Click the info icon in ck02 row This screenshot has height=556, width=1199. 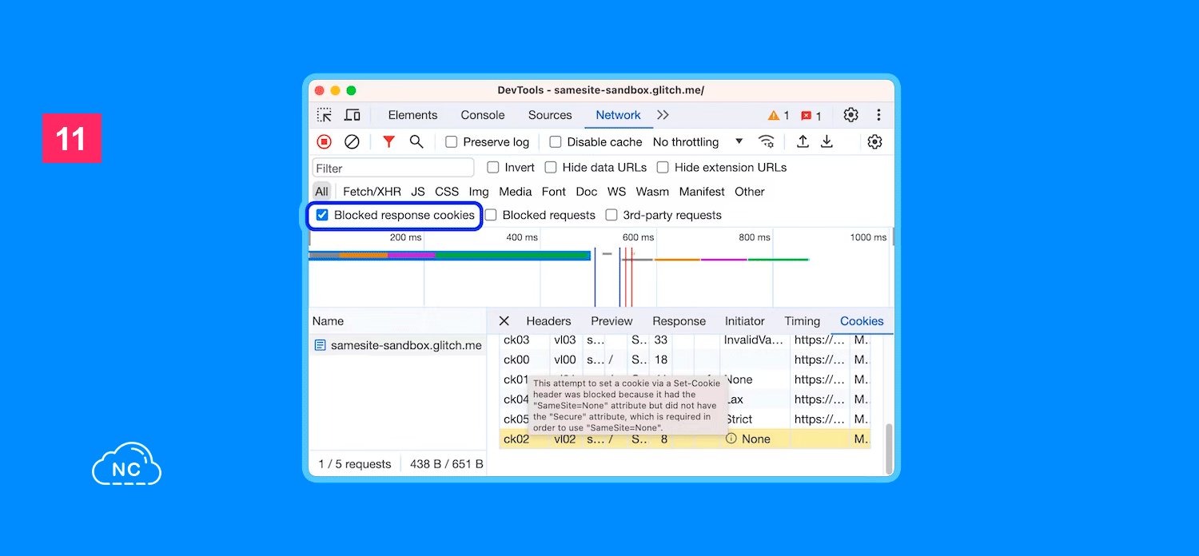tap(731, 439)
